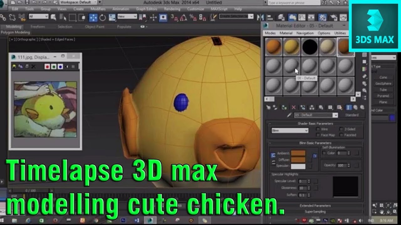The width and height of the screenshot is (401, 225).
Task: Switch to the Freeform ribbon tab
Action: coord(38,27)
